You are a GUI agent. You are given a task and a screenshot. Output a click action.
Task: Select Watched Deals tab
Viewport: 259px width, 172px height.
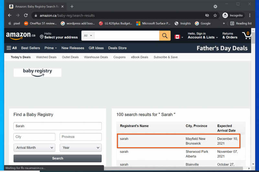tap(46, 57)
